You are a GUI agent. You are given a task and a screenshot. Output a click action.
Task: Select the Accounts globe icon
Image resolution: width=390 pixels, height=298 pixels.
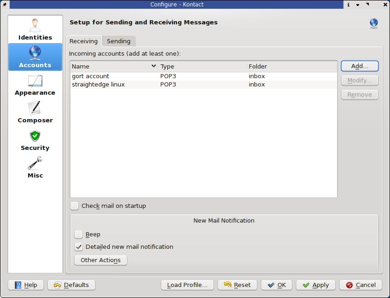click(35, 52)
